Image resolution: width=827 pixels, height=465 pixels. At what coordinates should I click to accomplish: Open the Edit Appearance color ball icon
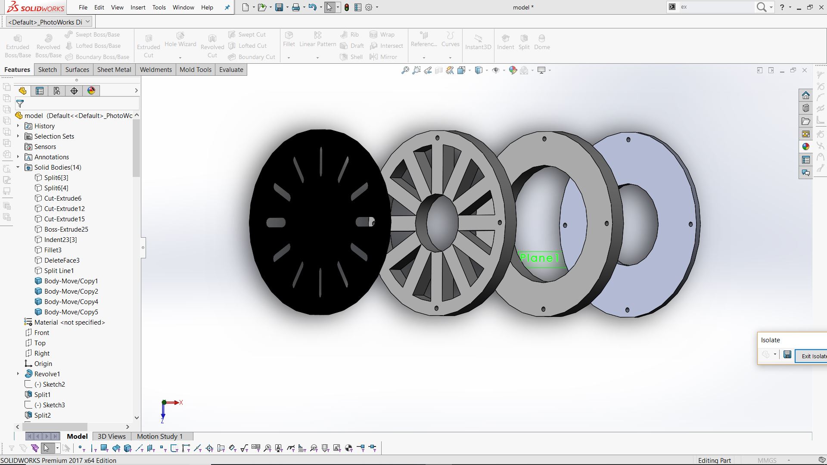[513, 70]
